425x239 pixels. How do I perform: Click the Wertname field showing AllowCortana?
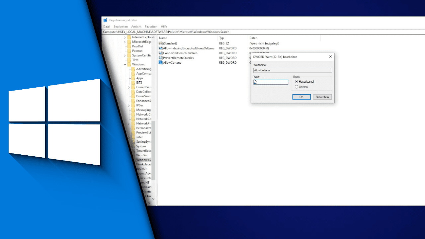click(293, 70)
